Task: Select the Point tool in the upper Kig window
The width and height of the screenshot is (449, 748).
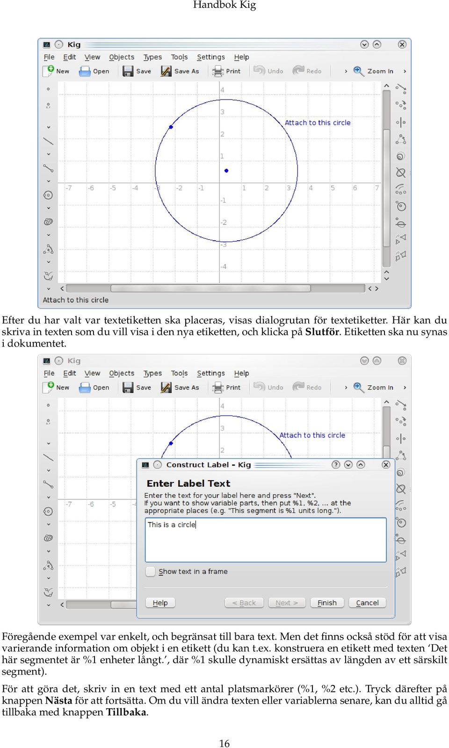Action: click(48, 89)
